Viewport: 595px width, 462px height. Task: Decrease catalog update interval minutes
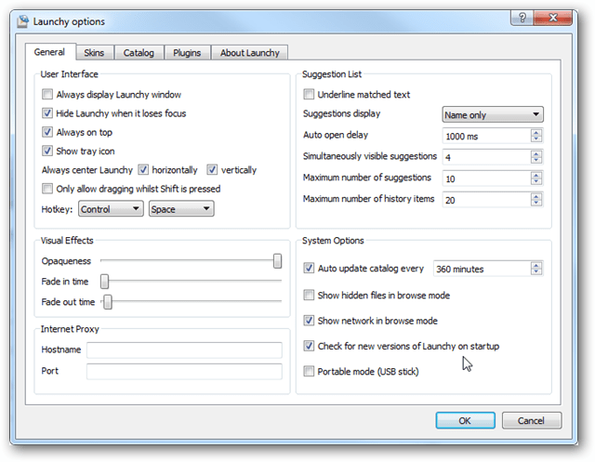(x=536, y=272)
